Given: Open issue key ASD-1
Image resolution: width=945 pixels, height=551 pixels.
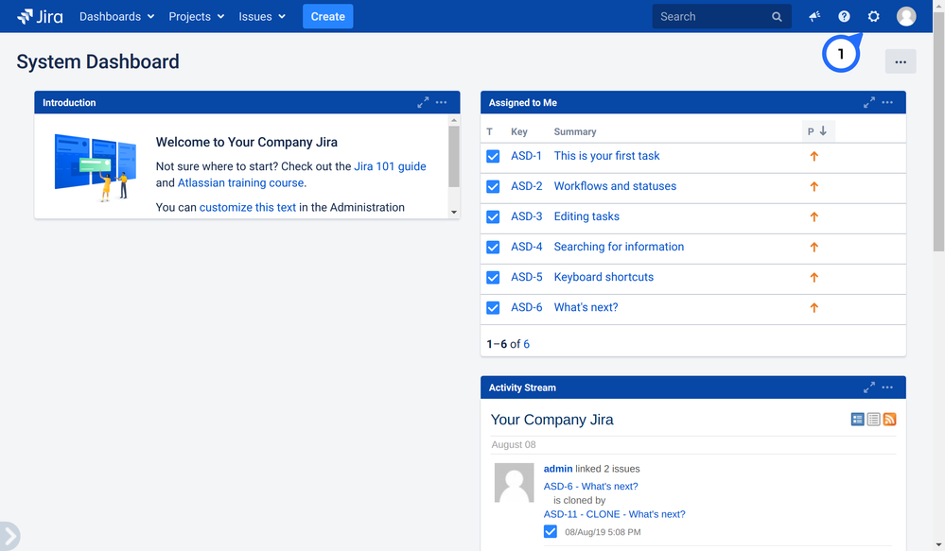Looking at the screenshot, I should (526, 156).
